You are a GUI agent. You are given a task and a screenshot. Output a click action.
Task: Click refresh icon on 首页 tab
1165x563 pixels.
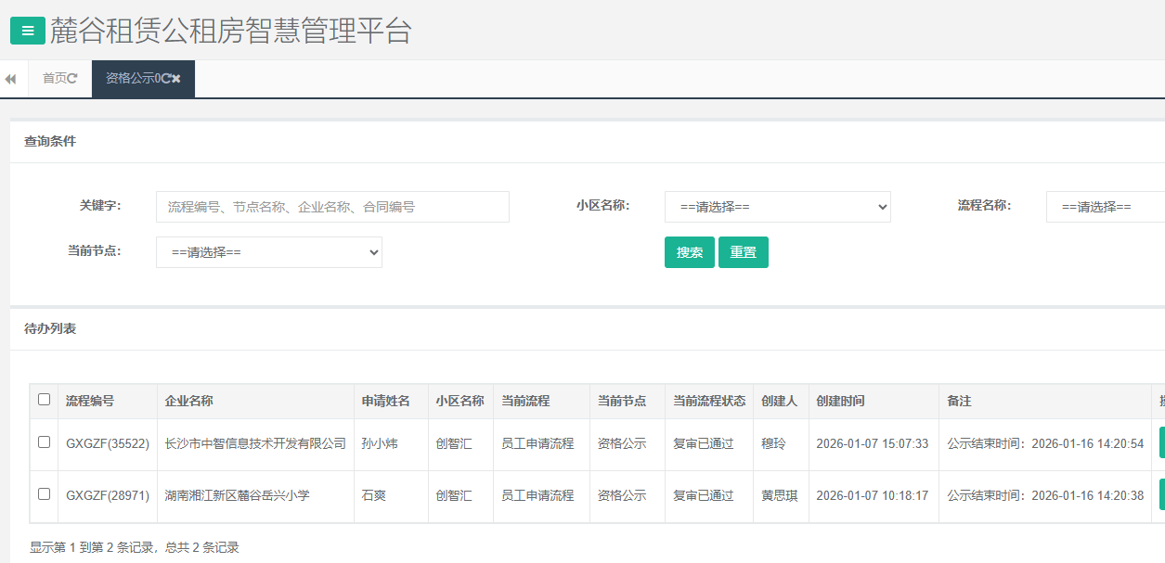(x=72, y=79)
